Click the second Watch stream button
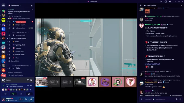 click(65, 82)
